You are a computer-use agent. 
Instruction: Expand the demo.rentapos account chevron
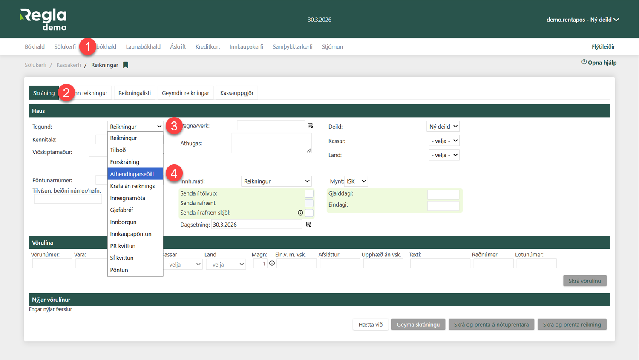[616, 20]
